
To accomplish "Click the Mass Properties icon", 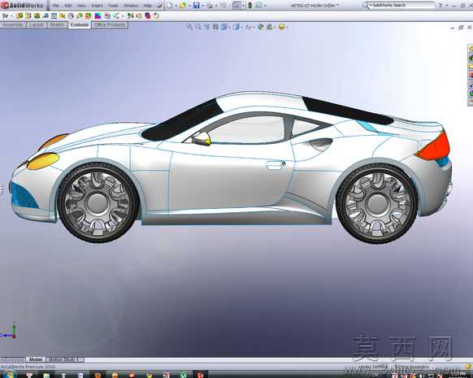I will click(x=54, y=15).
